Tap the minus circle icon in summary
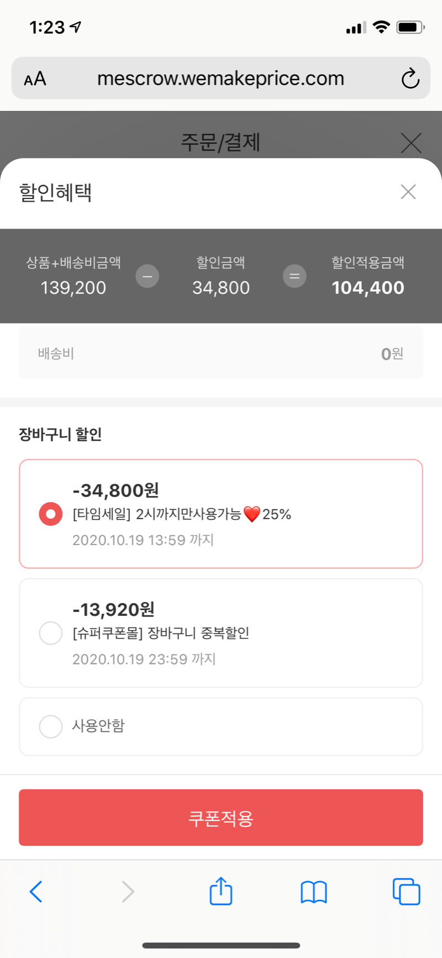Screen dimensions: 442x958 148,276
